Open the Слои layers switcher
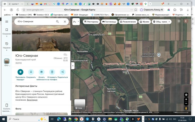 pyautogui.click(x=80, y=105)
